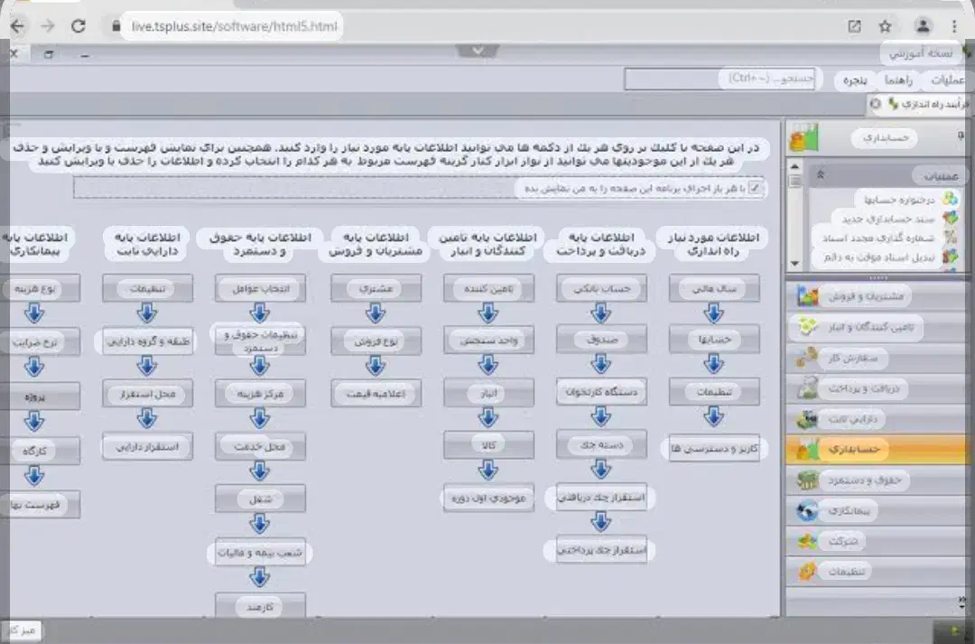
Task: Open the دریافت و پرداخت module icon
Action: click(x=807, y=388)
